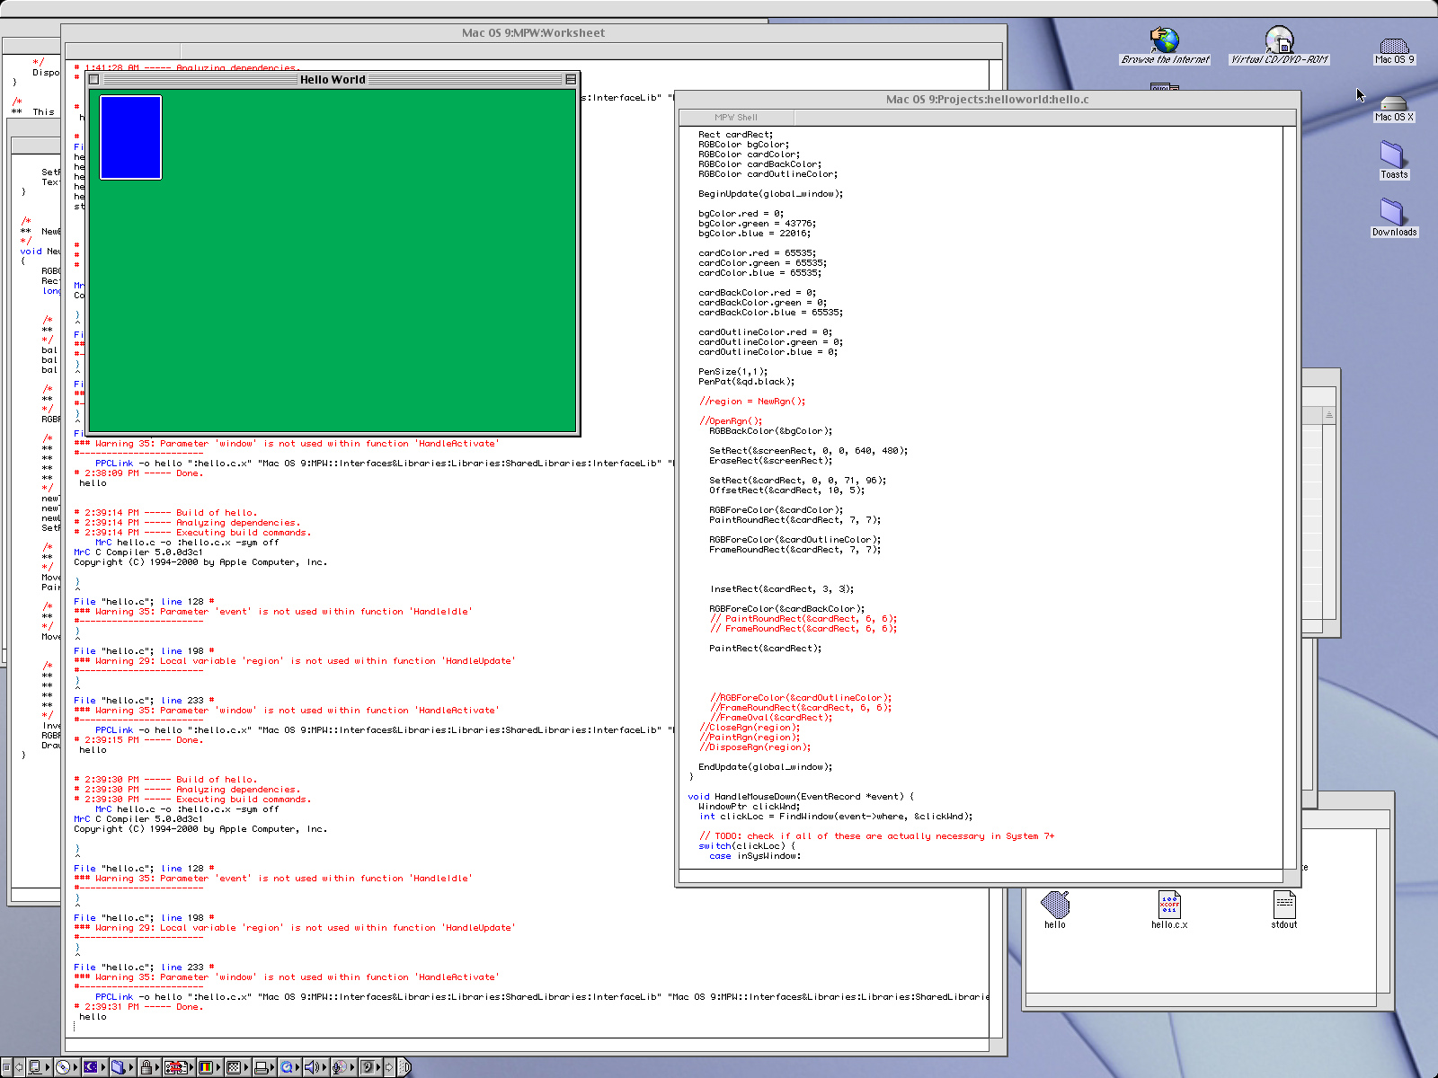Select the Mac OS 9 disk icon
The image size is (1438, 1078).
click(x=1394, y=49)
